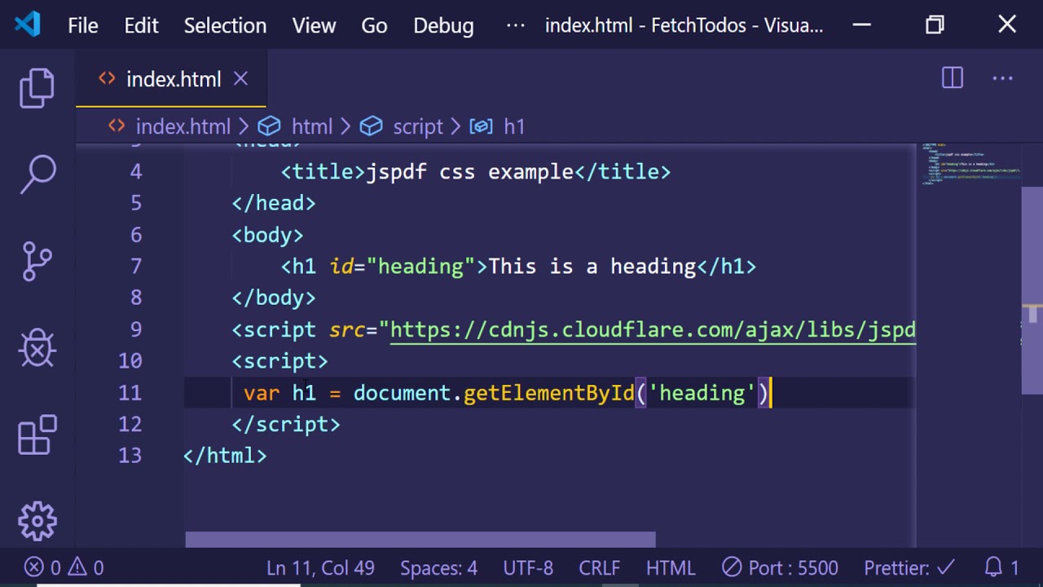Open the Search view icon
1043x587 pixels.
(37, 174)
